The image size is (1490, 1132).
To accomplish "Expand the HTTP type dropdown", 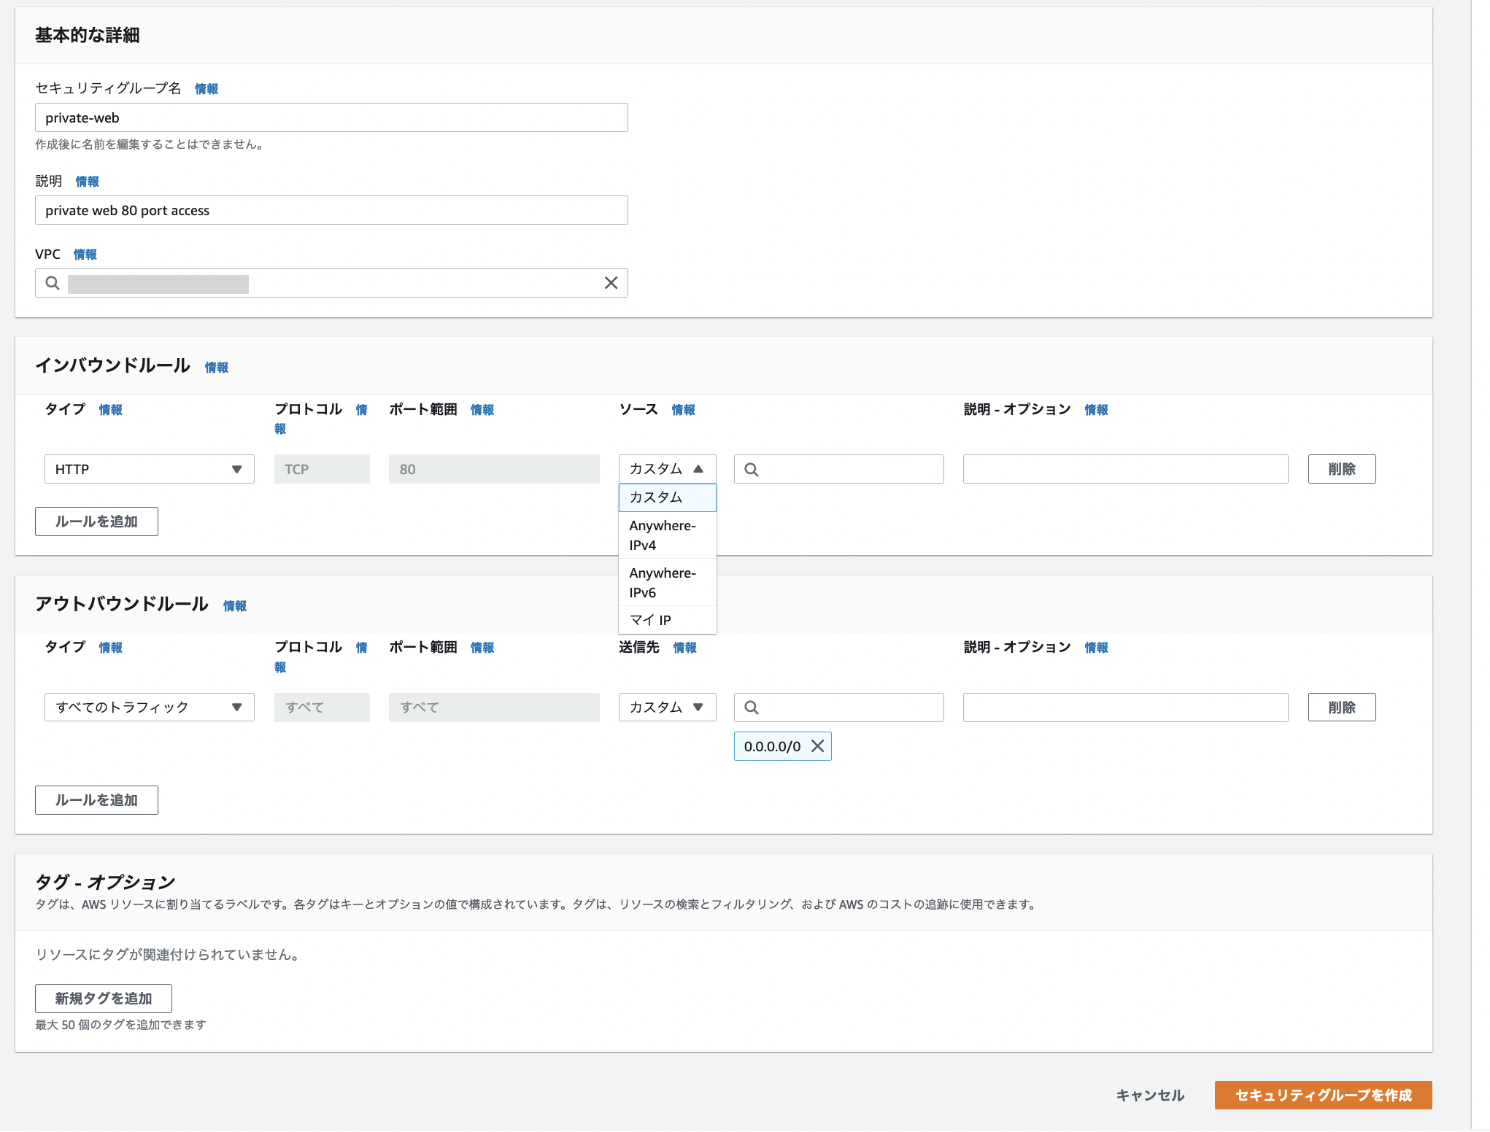I will (149, 469).
